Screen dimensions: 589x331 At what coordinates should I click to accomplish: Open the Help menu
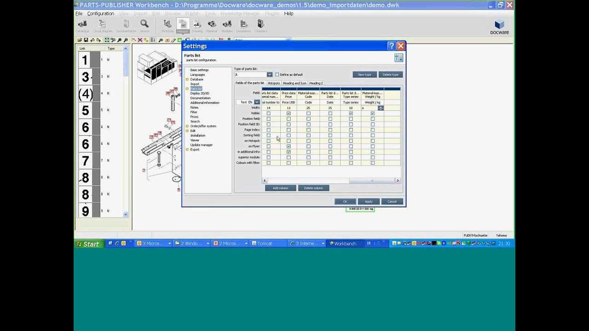(x=289, y=13)
